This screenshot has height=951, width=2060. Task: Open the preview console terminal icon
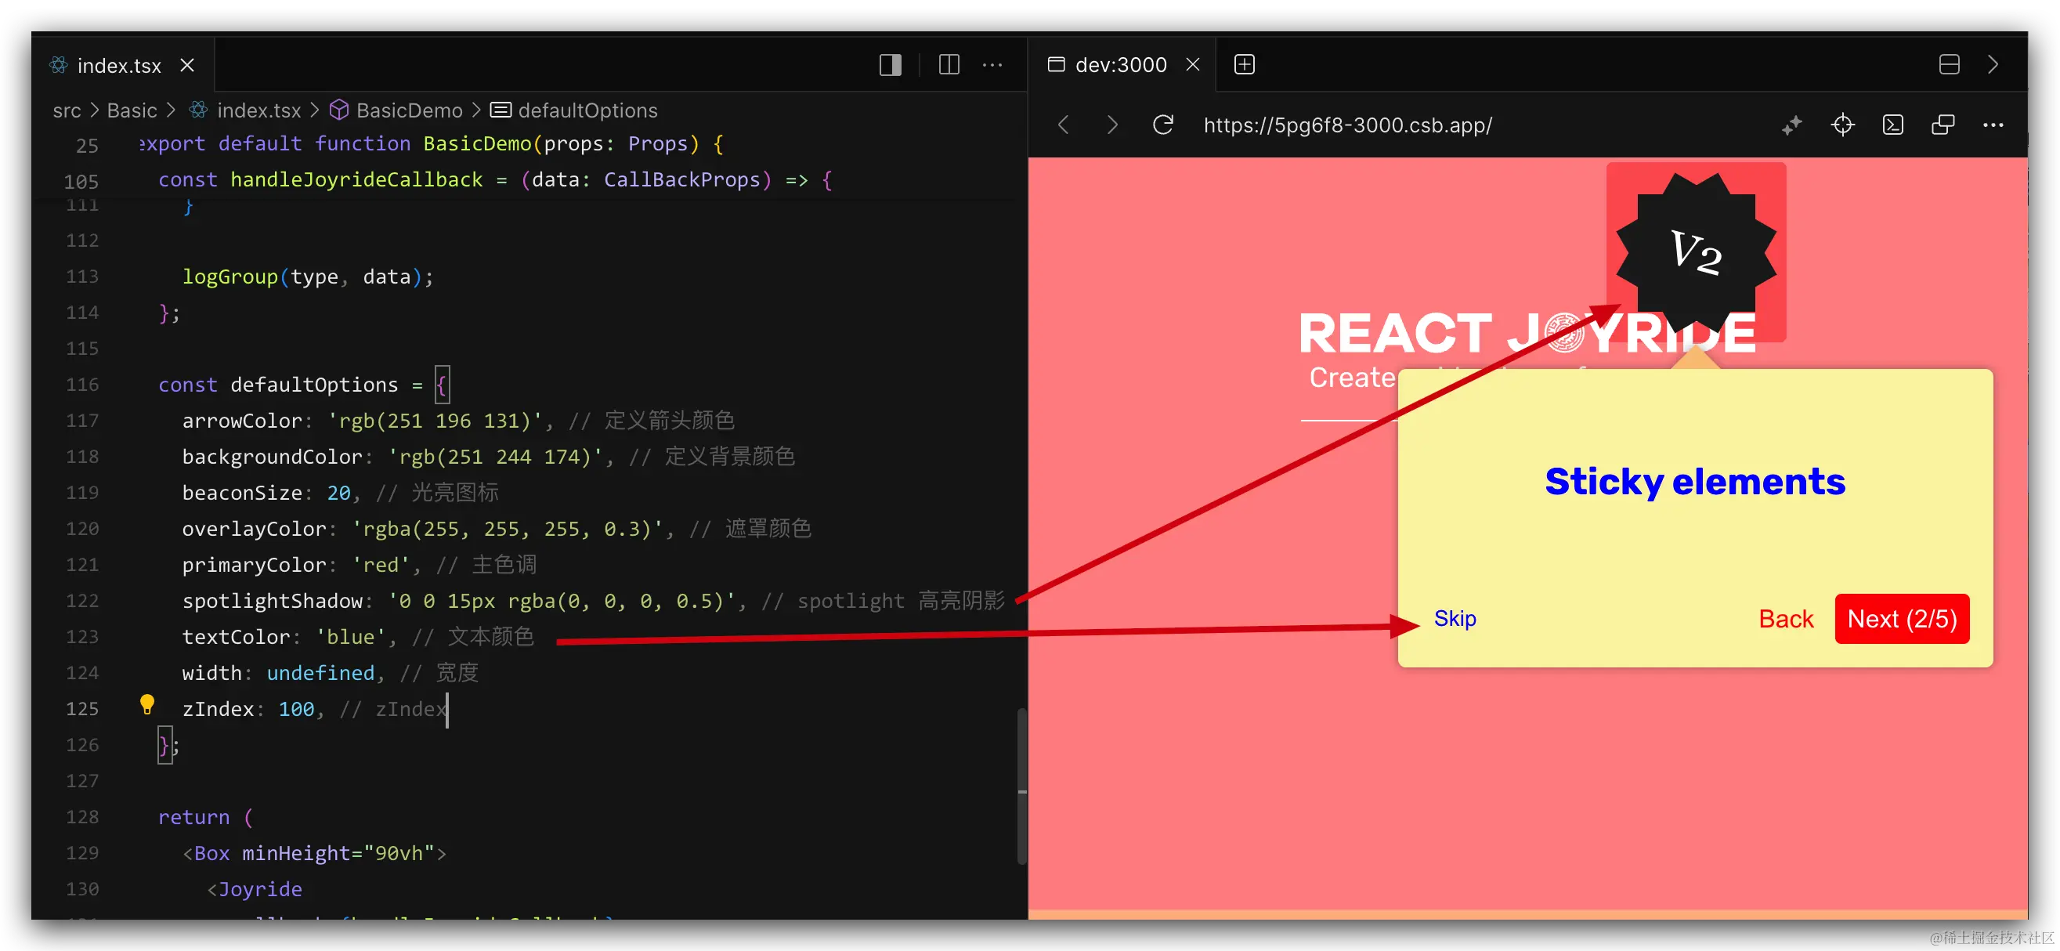point(1893,125)
